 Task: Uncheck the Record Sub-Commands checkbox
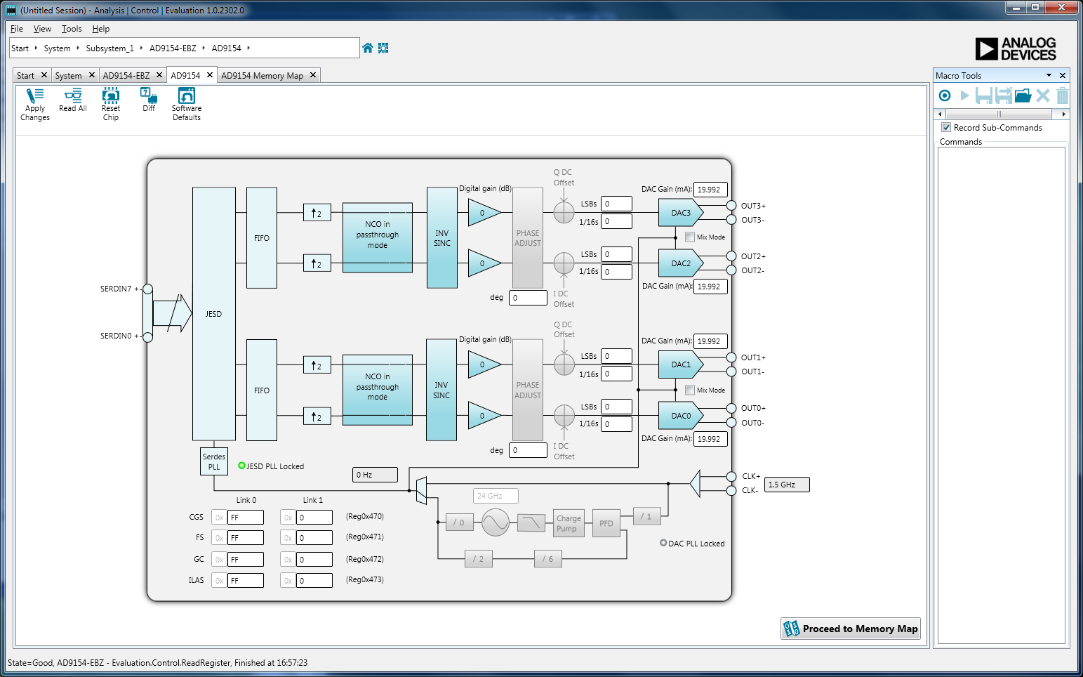coord(946,128)
